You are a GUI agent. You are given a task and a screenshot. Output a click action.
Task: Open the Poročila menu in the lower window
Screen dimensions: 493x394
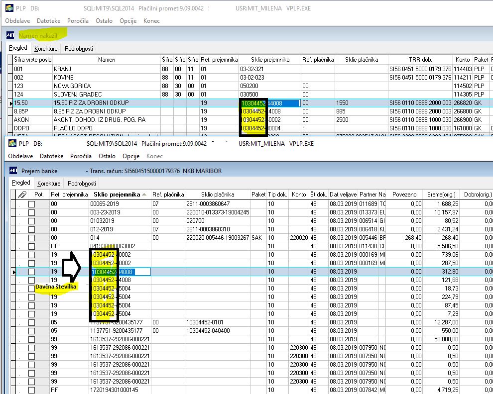[x=81, y=156]
